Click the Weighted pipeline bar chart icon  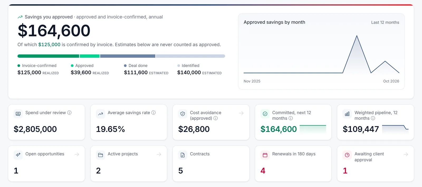tap(347, 114)
